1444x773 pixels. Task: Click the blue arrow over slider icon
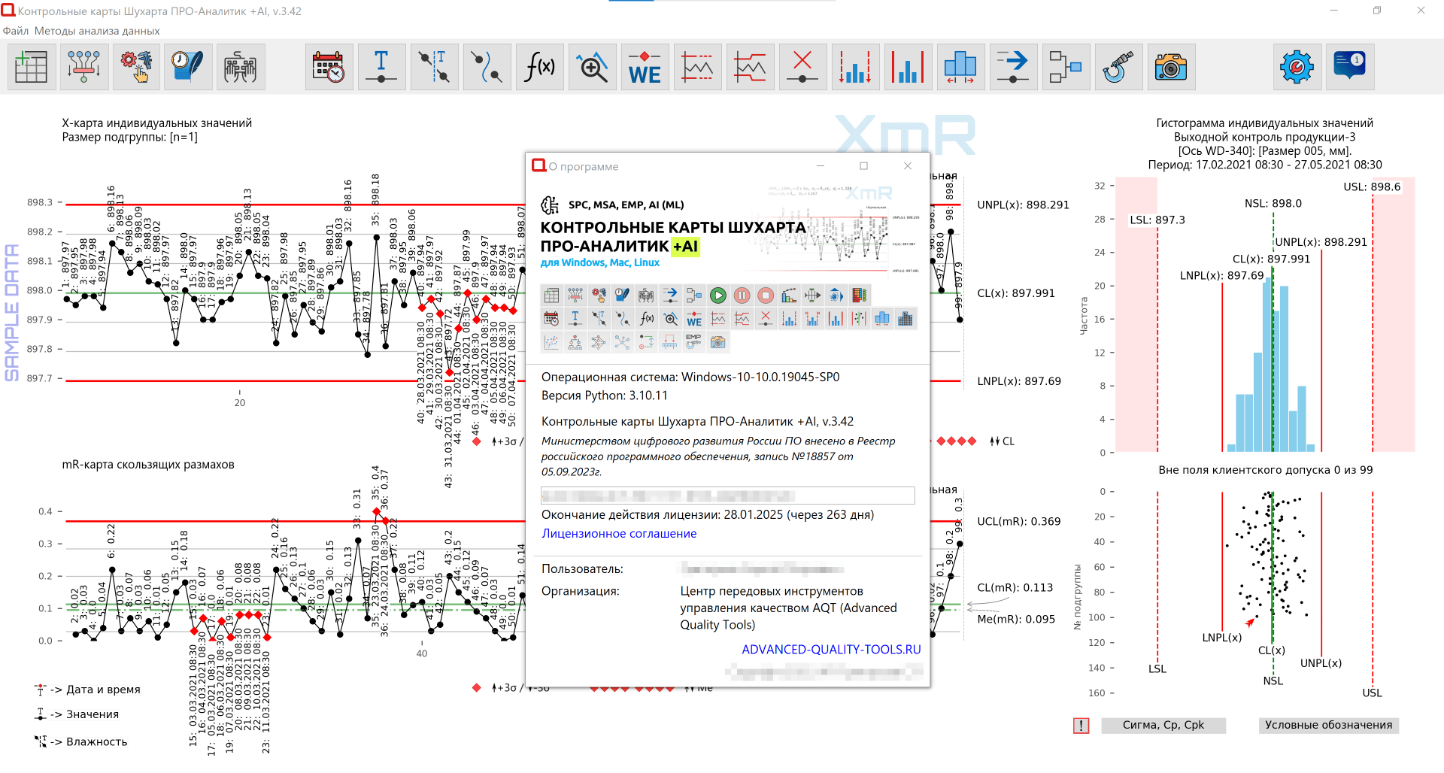point(1013,67)
